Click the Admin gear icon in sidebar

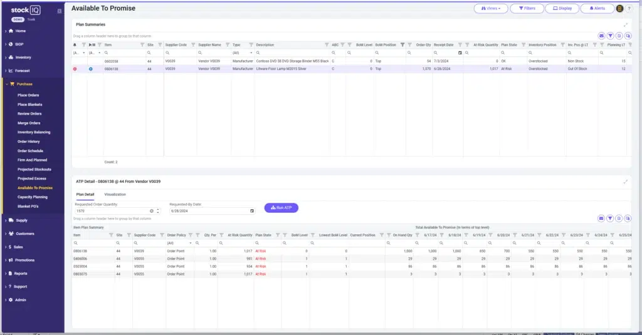coord(11,300)
